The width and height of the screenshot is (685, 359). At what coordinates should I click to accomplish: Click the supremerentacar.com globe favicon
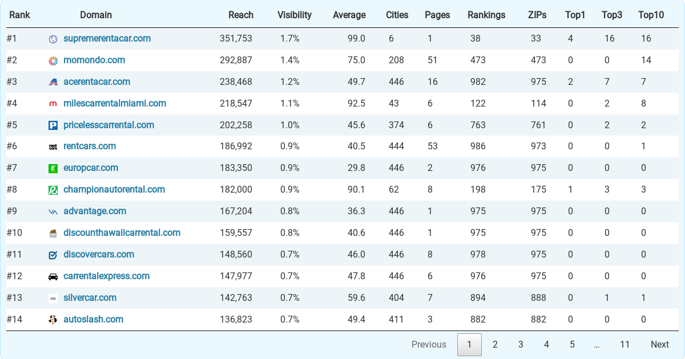coord(53,39)
